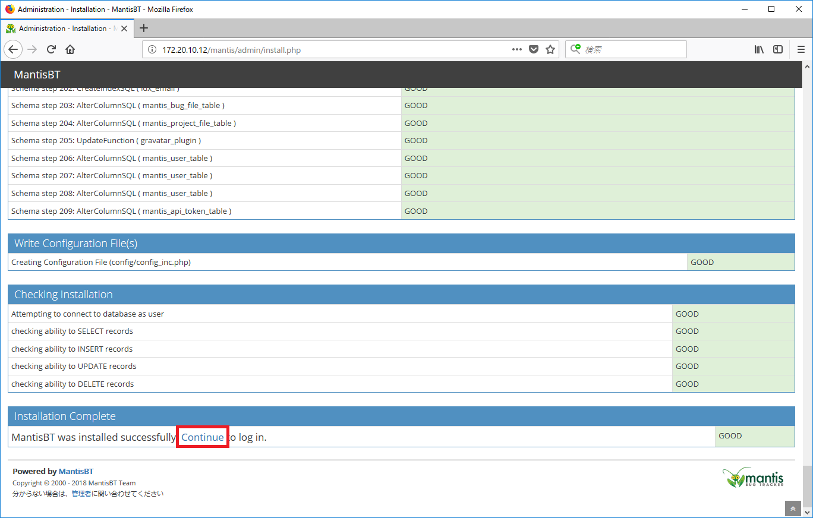Viewport: 813px width, 518px height.
Task: Bookmark this page with the star
Action: (x=550, y=49)
